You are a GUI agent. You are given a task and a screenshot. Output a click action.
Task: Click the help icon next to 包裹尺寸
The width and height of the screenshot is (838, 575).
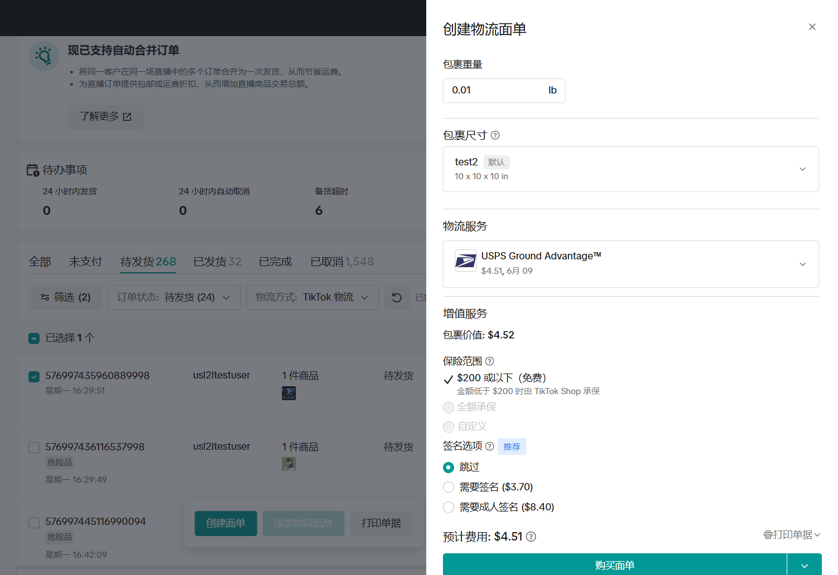click(495, 135)
